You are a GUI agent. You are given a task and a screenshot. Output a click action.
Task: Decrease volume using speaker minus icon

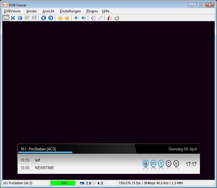point(76,18)
